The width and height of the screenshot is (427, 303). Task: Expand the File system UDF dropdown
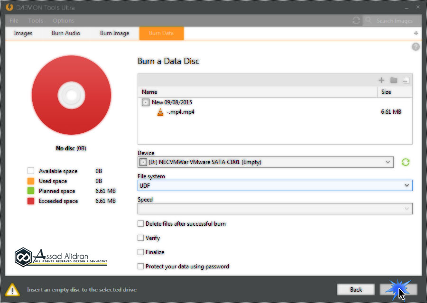pyautogui.click(x=275, y=186)
